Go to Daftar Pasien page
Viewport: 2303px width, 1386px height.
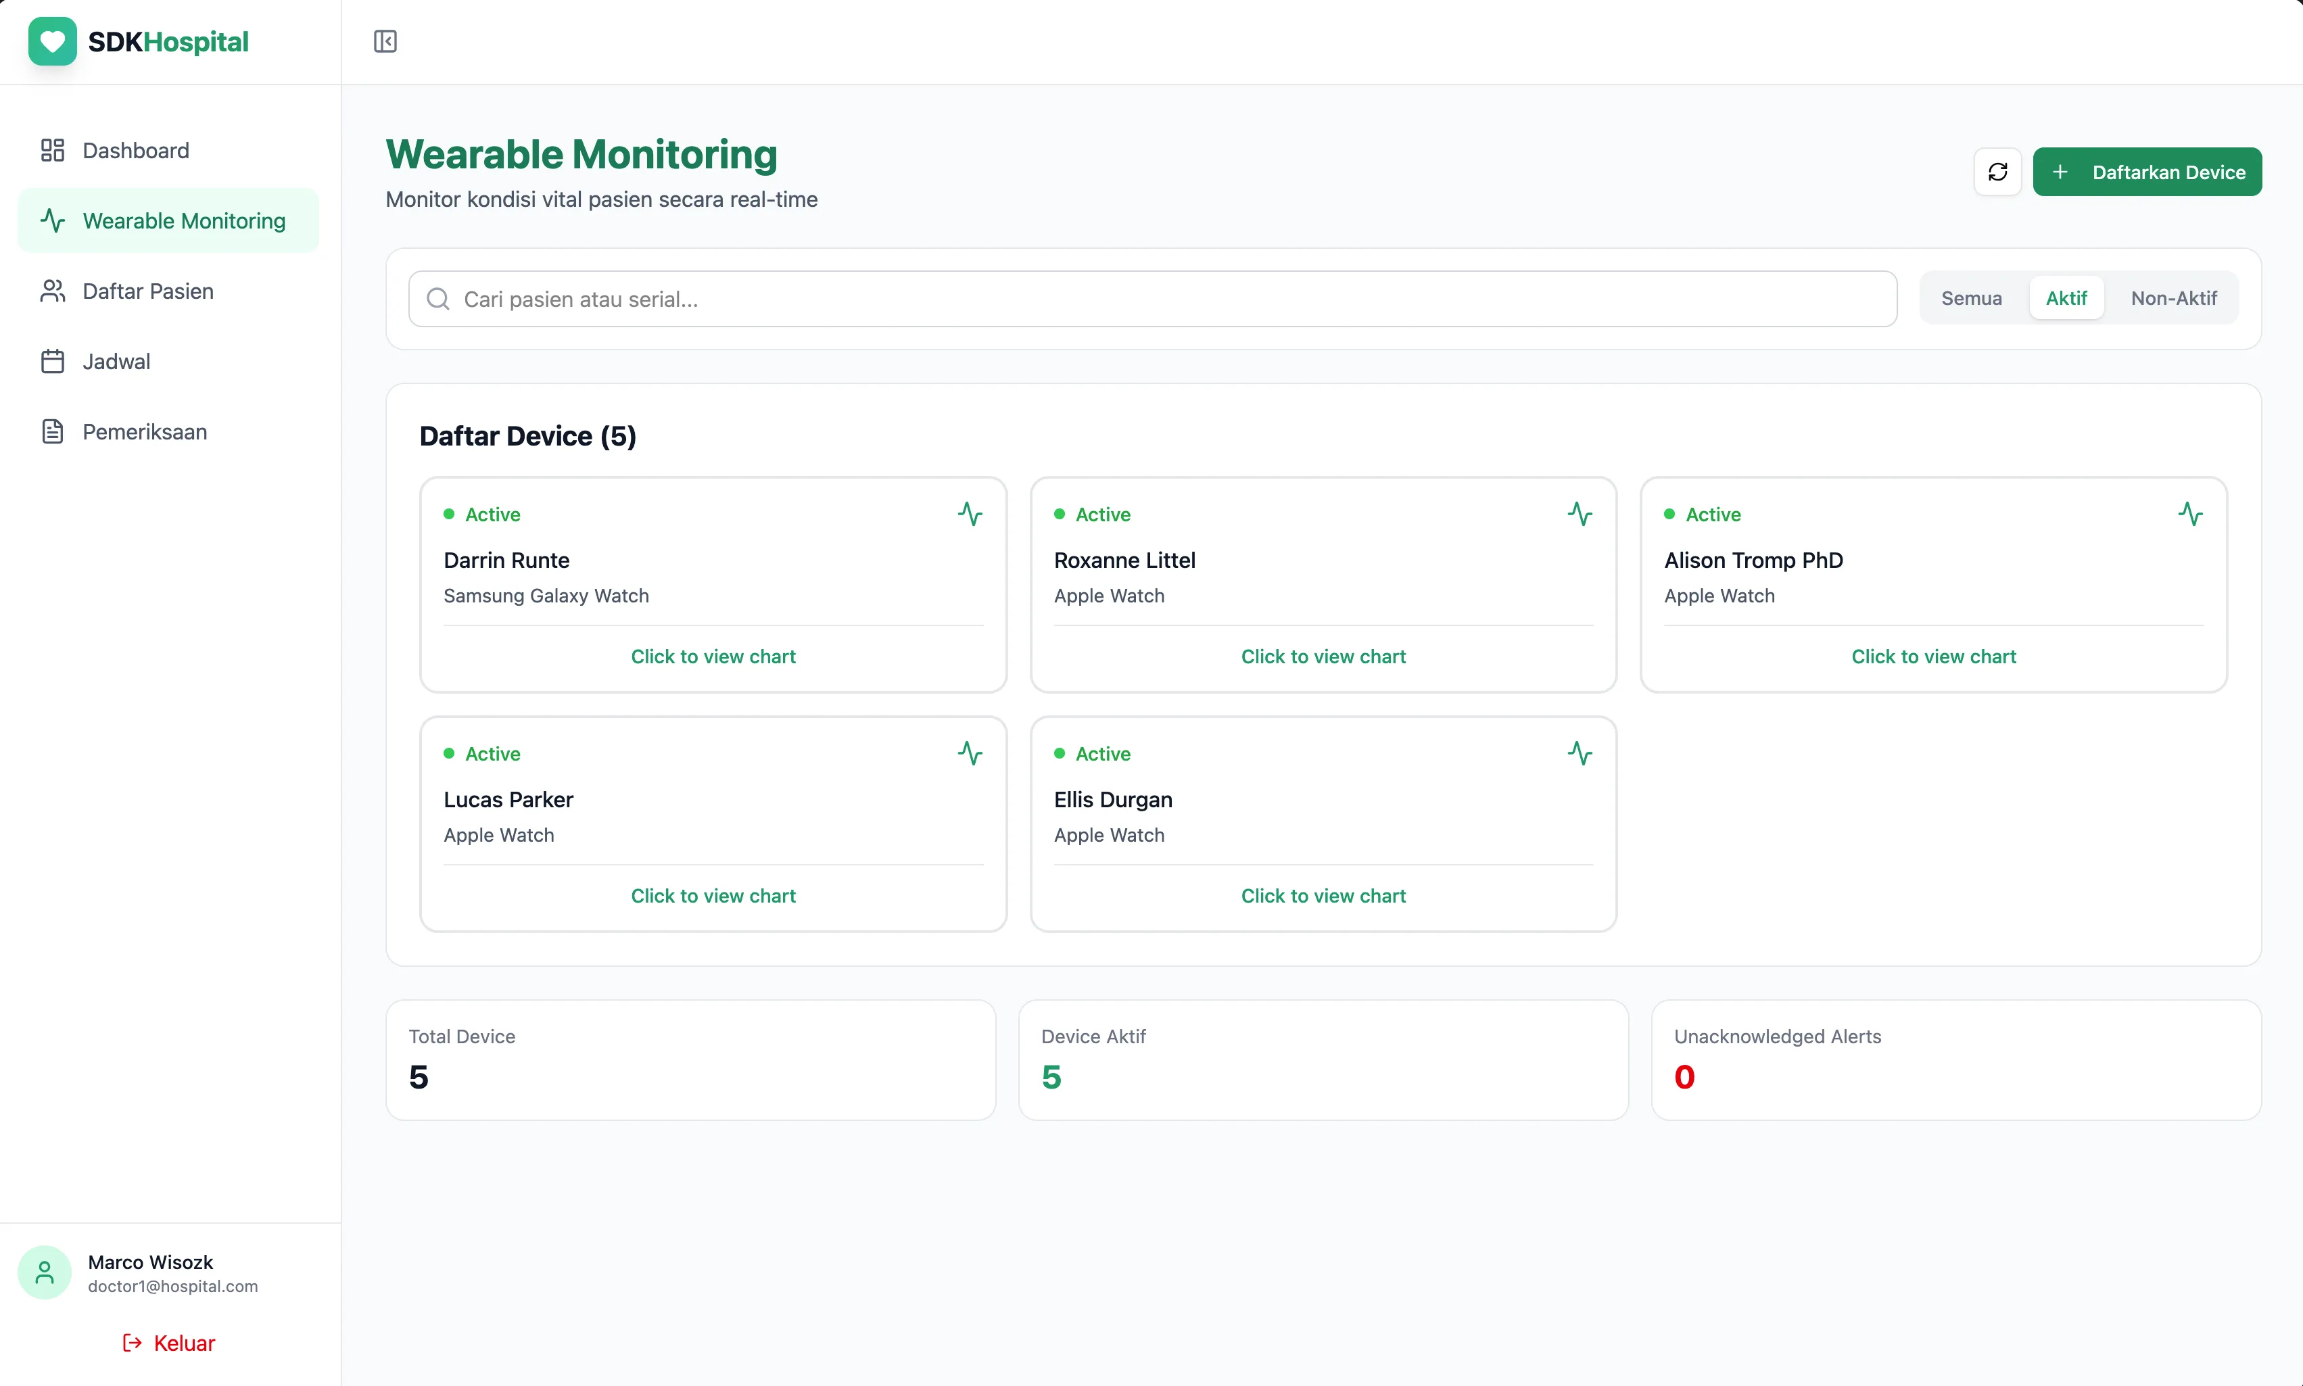point(147,291)
